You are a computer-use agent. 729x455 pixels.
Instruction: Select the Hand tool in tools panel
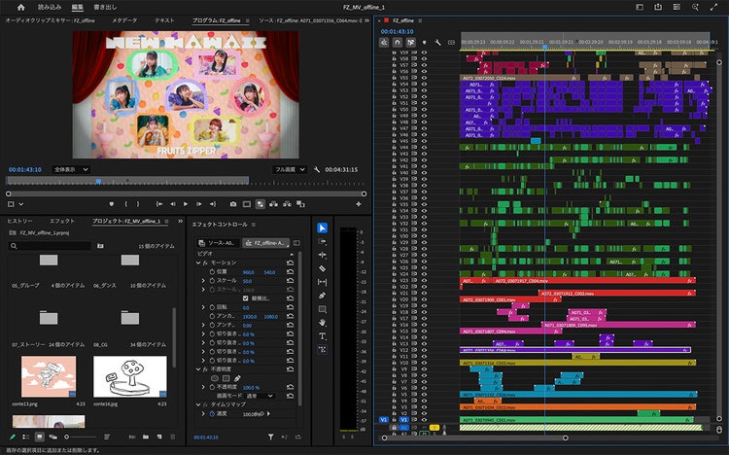[x=323, y=322]
